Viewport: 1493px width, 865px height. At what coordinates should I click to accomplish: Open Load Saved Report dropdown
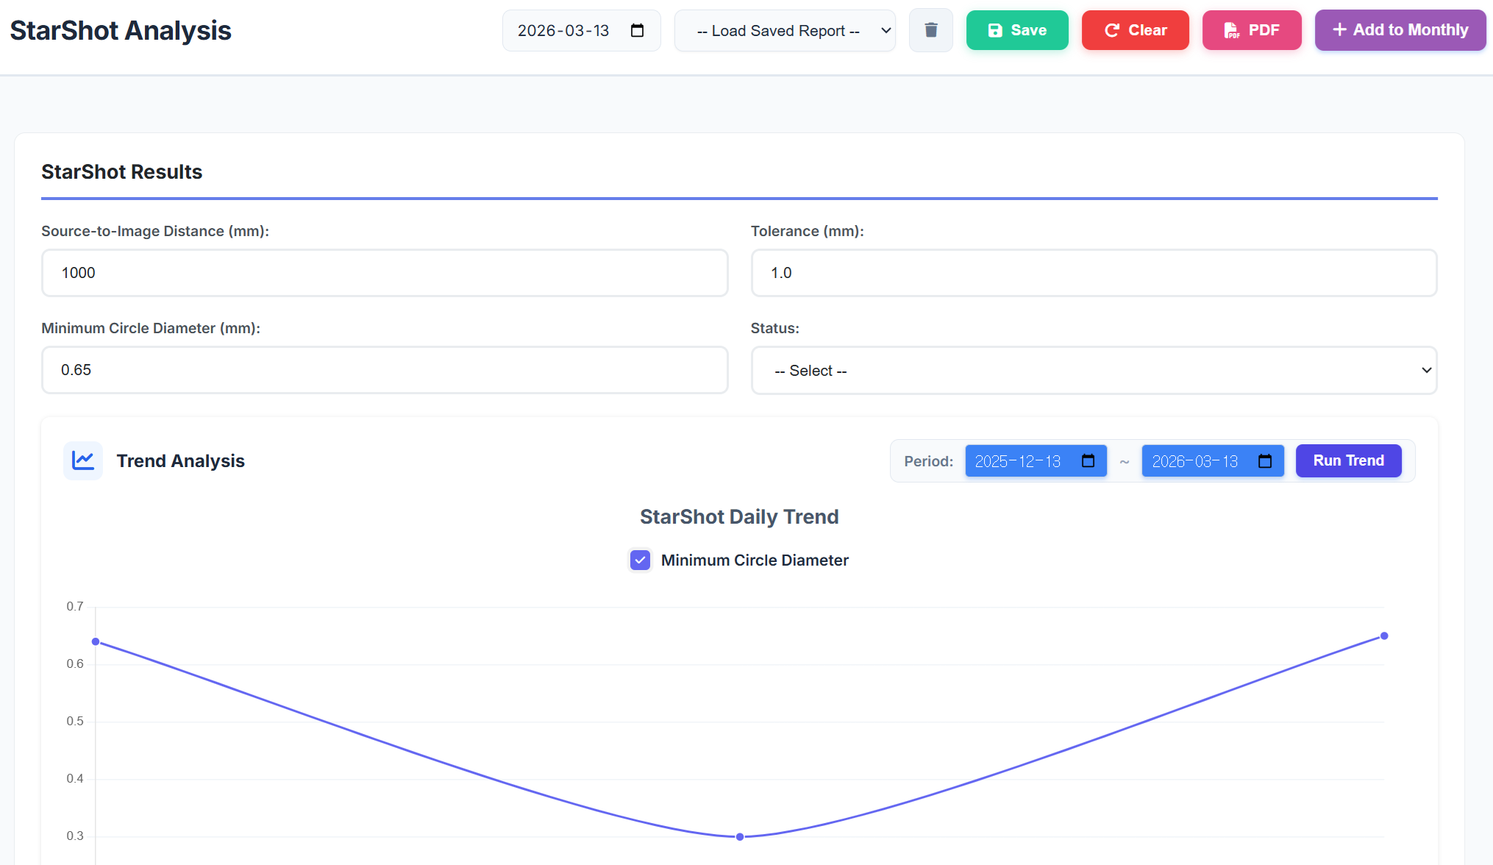coord(785,31)
